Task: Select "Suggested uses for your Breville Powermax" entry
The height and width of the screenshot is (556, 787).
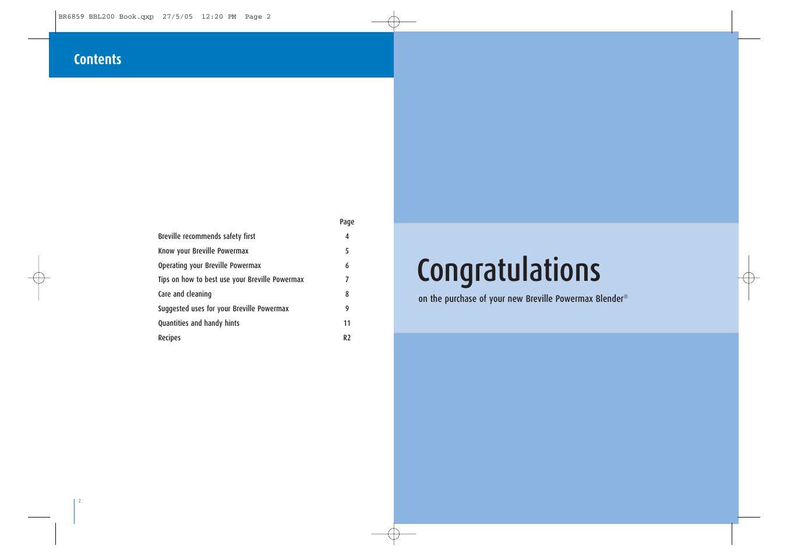Action: [x=224, y=309]
